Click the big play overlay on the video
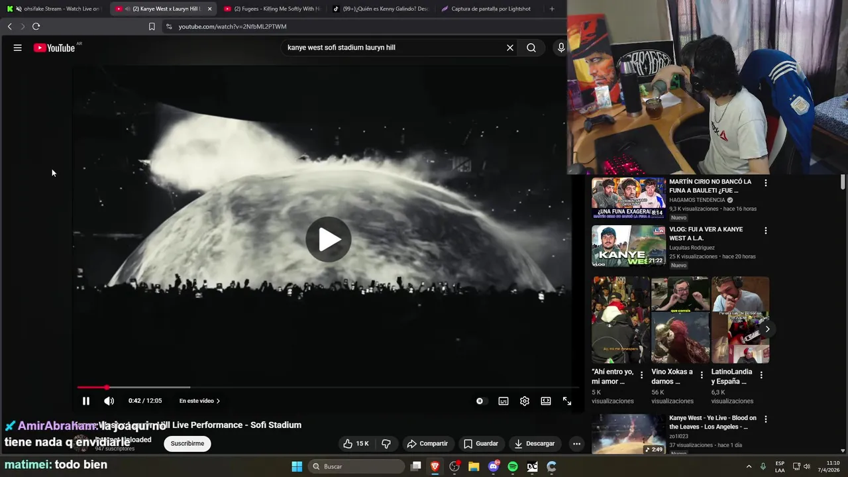Viewport: 848px width, 477px height. (x=329, y=239)
